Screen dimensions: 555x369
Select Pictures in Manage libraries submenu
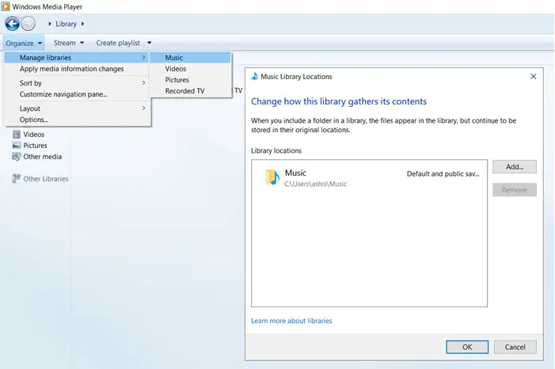(190, 80)
